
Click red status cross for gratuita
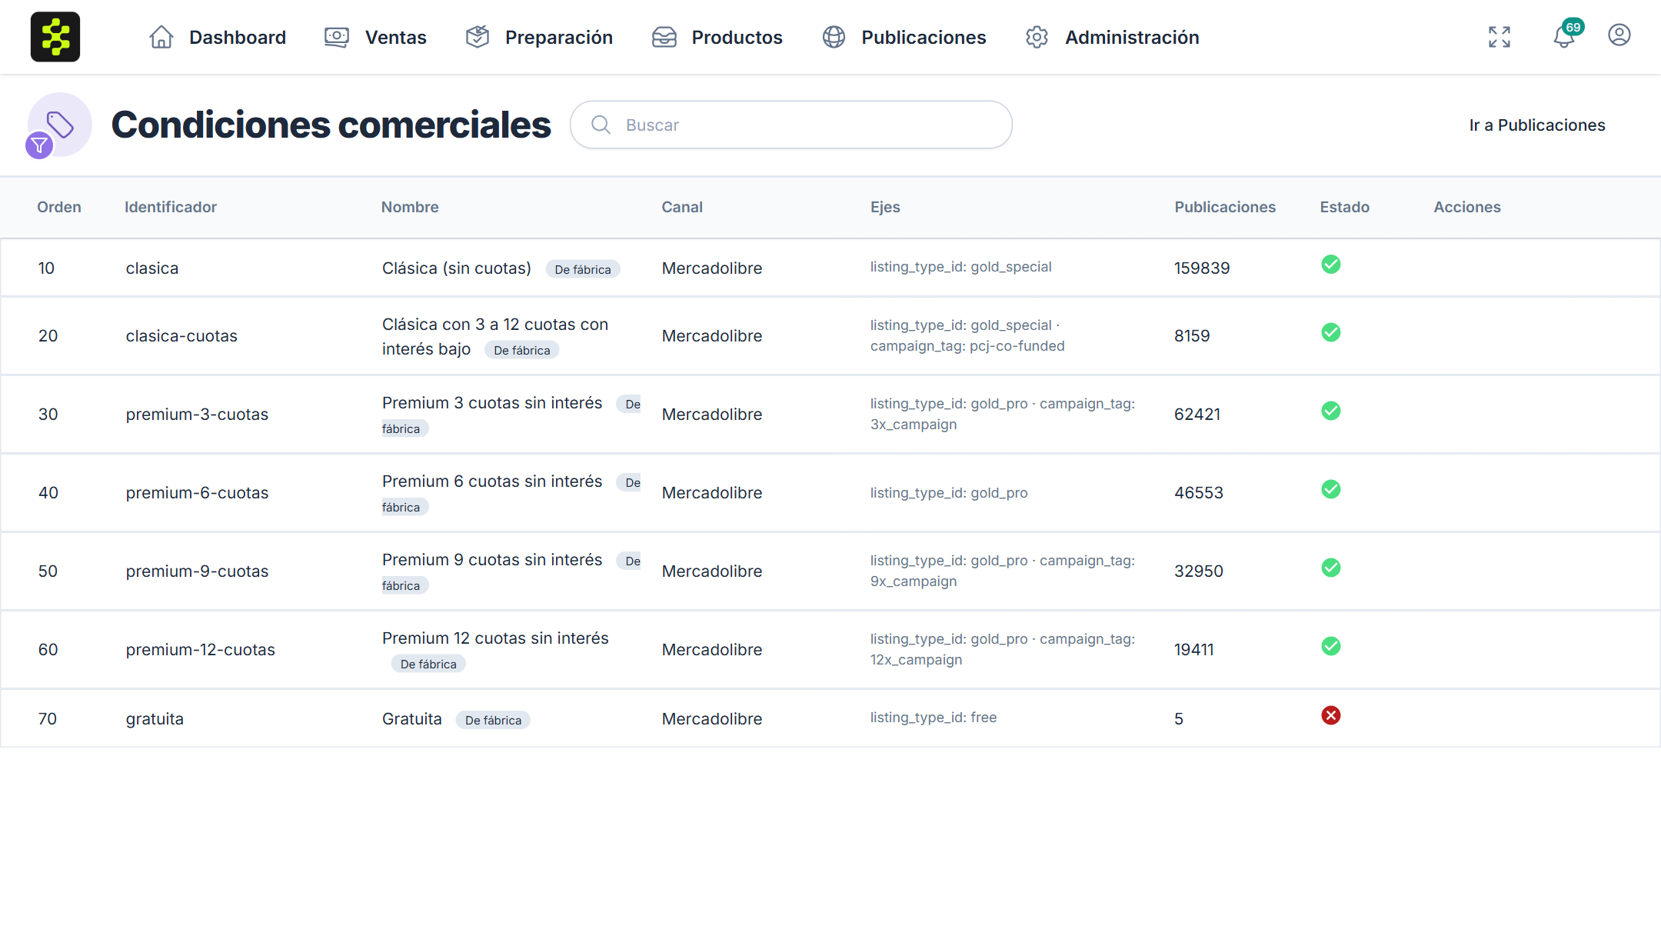[x=1331, y=715]
